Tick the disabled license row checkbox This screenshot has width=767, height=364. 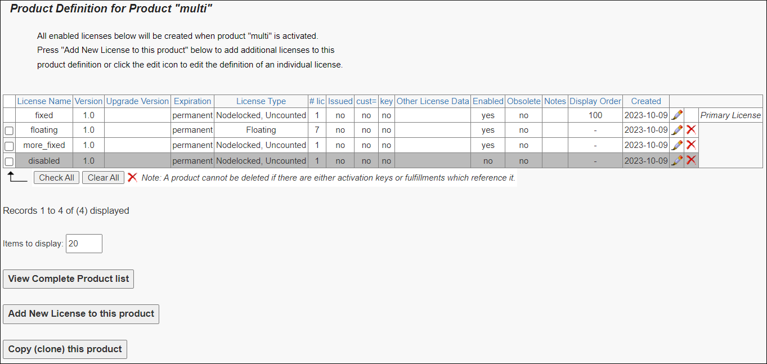point(9,161)
